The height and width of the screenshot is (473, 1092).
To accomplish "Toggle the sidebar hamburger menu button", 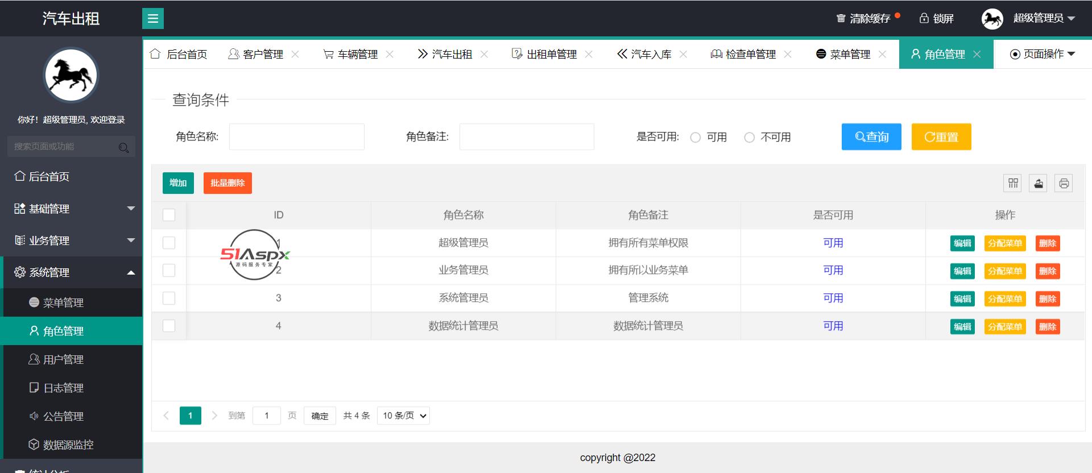I will 153,19.
